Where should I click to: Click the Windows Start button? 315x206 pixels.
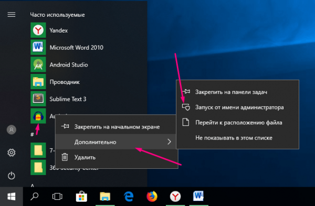pos(12,197)
